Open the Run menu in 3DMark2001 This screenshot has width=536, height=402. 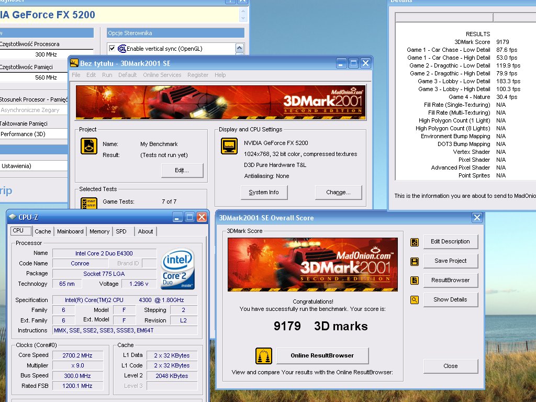click(107, 75)
